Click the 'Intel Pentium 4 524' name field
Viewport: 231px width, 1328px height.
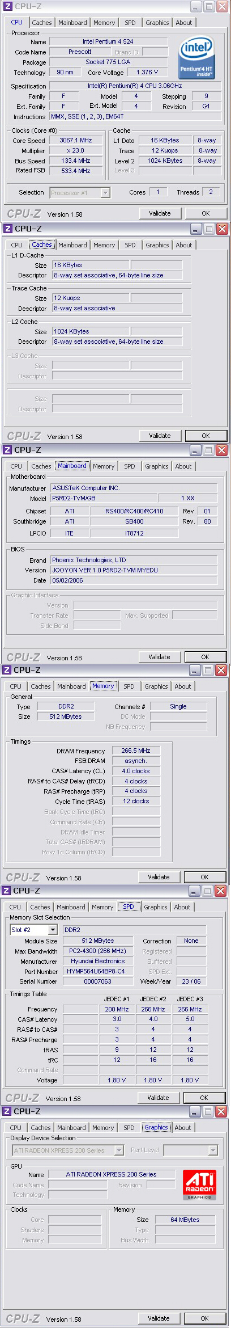point(108,42)
